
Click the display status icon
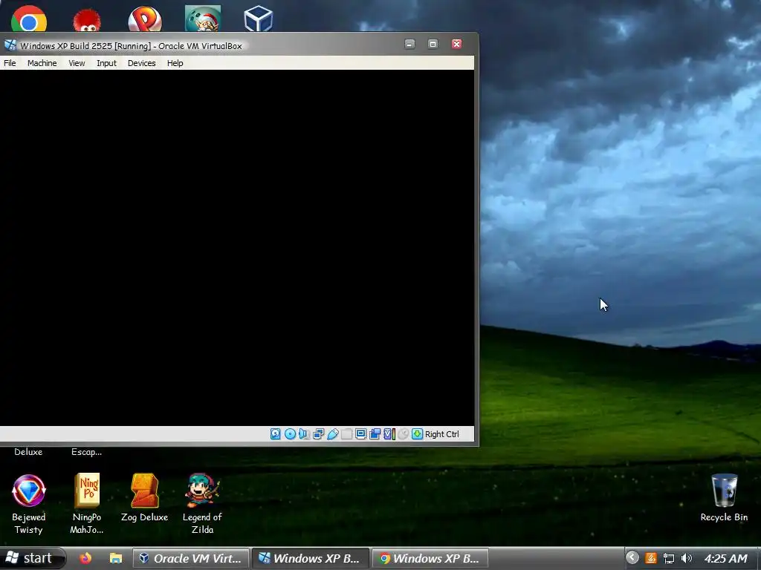(x=360, y=433)
